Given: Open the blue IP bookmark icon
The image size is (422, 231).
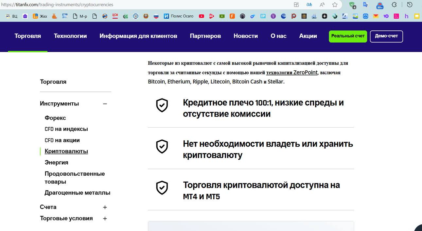Looking at the screenshot, I should [263, 16].
